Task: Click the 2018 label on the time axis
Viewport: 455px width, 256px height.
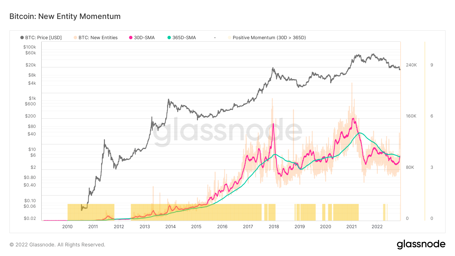Action: (274, 226)
